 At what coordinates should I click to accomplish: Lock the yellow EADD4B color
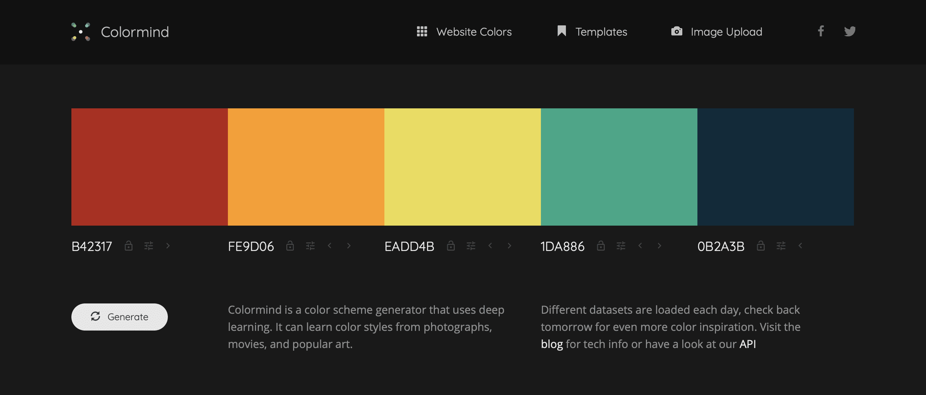451,246
